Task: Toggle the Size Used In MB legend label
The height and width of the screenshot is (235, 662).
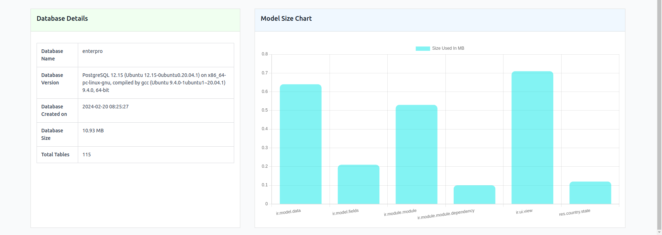Action: (448, 48)
